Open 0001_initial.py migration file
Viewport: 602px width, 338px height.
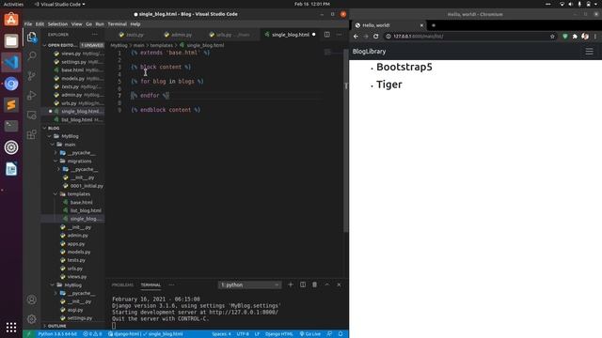(x=87, y=186)
